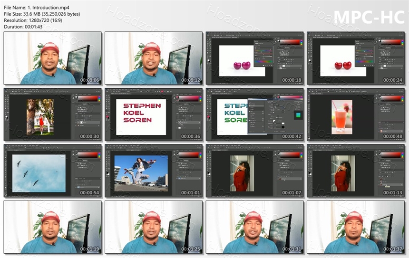Select the presenter frame at 00:01:25

[154, 227]
